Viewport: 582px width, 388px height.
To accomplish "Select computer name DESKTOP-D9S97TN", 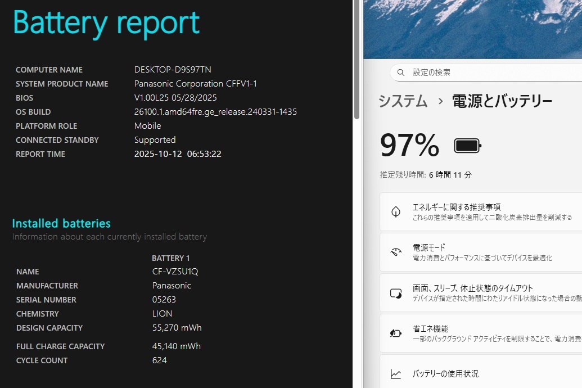I will pyautogui.click(x=173, y=69).
